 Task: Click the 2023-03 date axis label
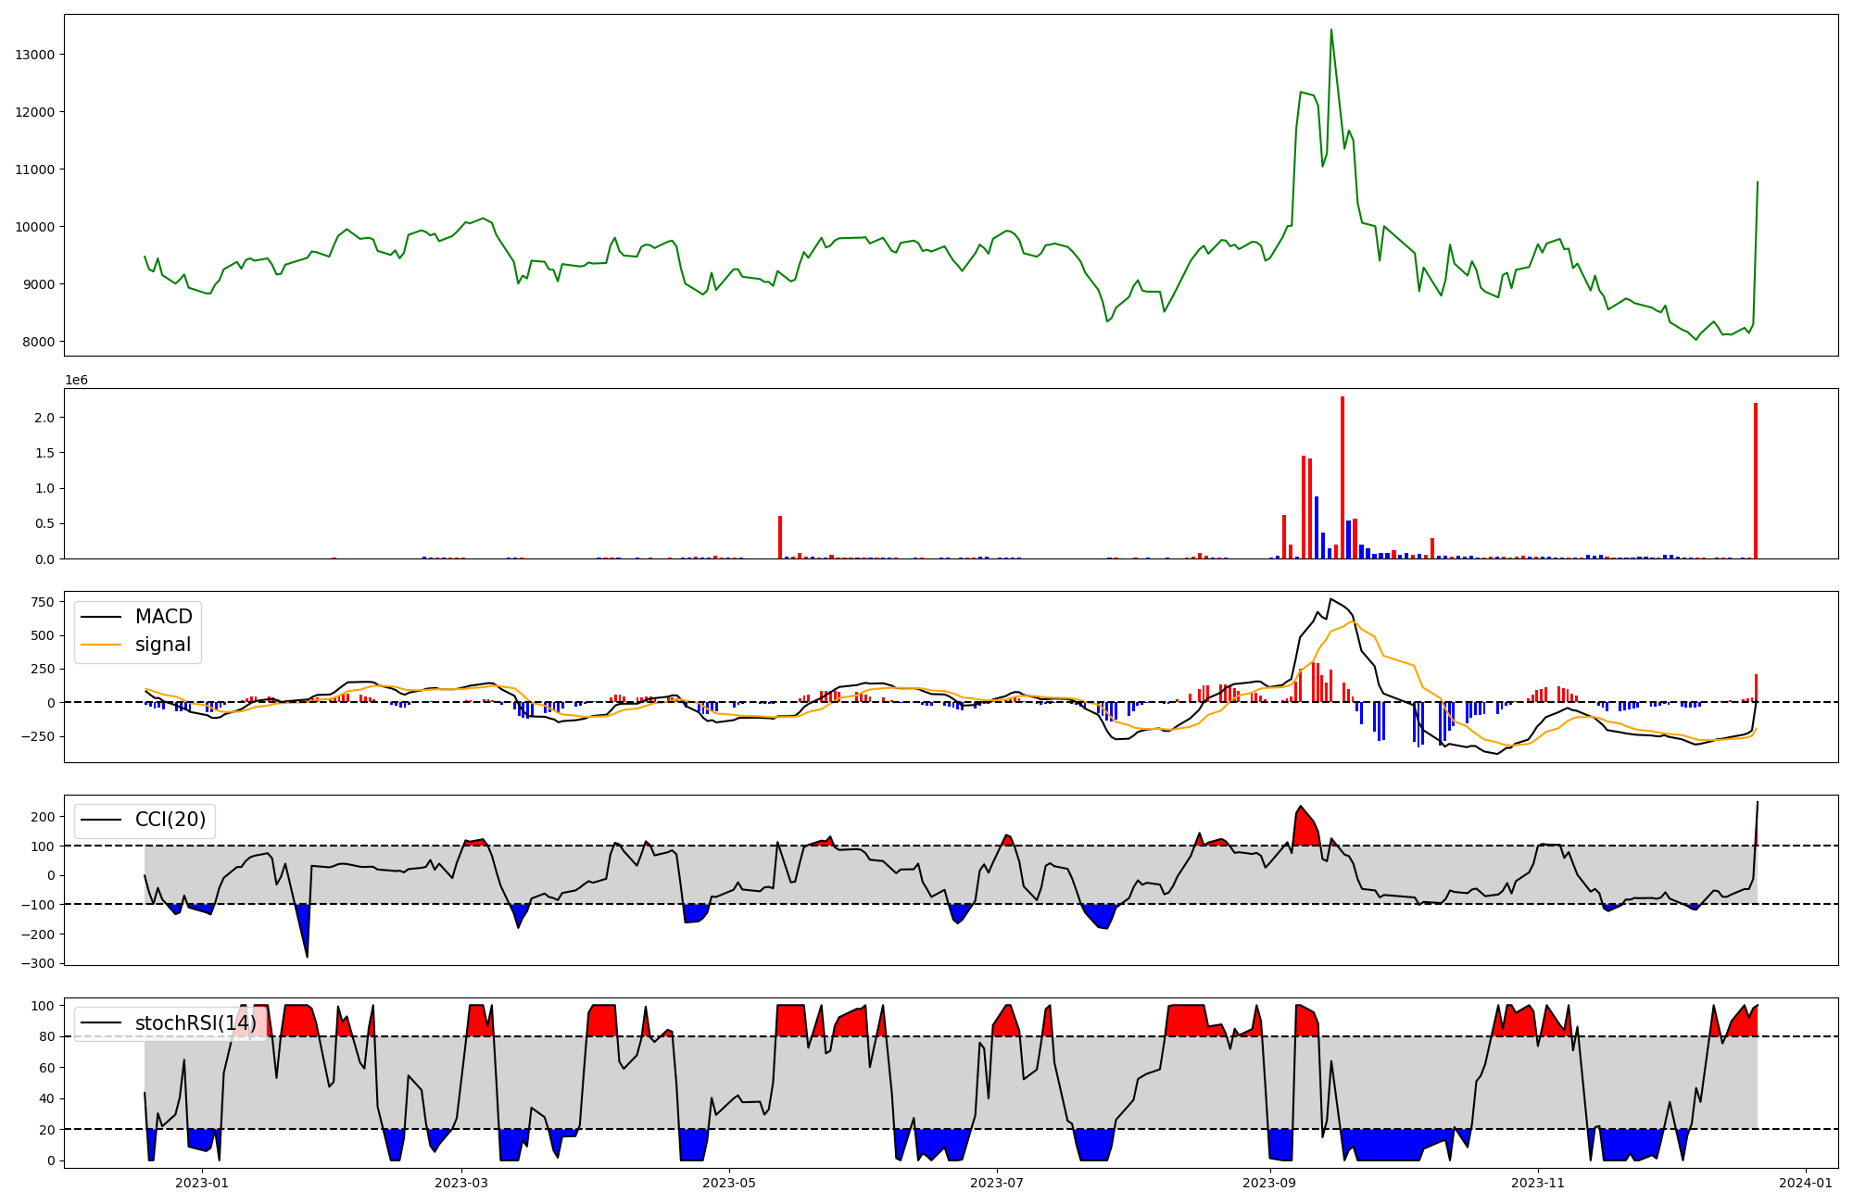coord(461,1183)
